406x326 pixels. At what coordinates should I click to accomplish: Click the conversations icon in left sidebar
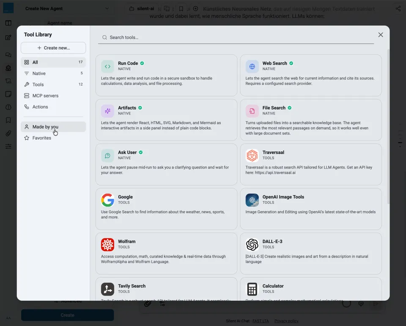tap(8, 55)
